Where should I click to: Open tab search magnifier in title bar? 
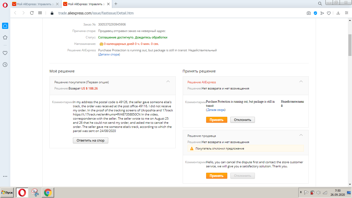[x=320, y=4]
